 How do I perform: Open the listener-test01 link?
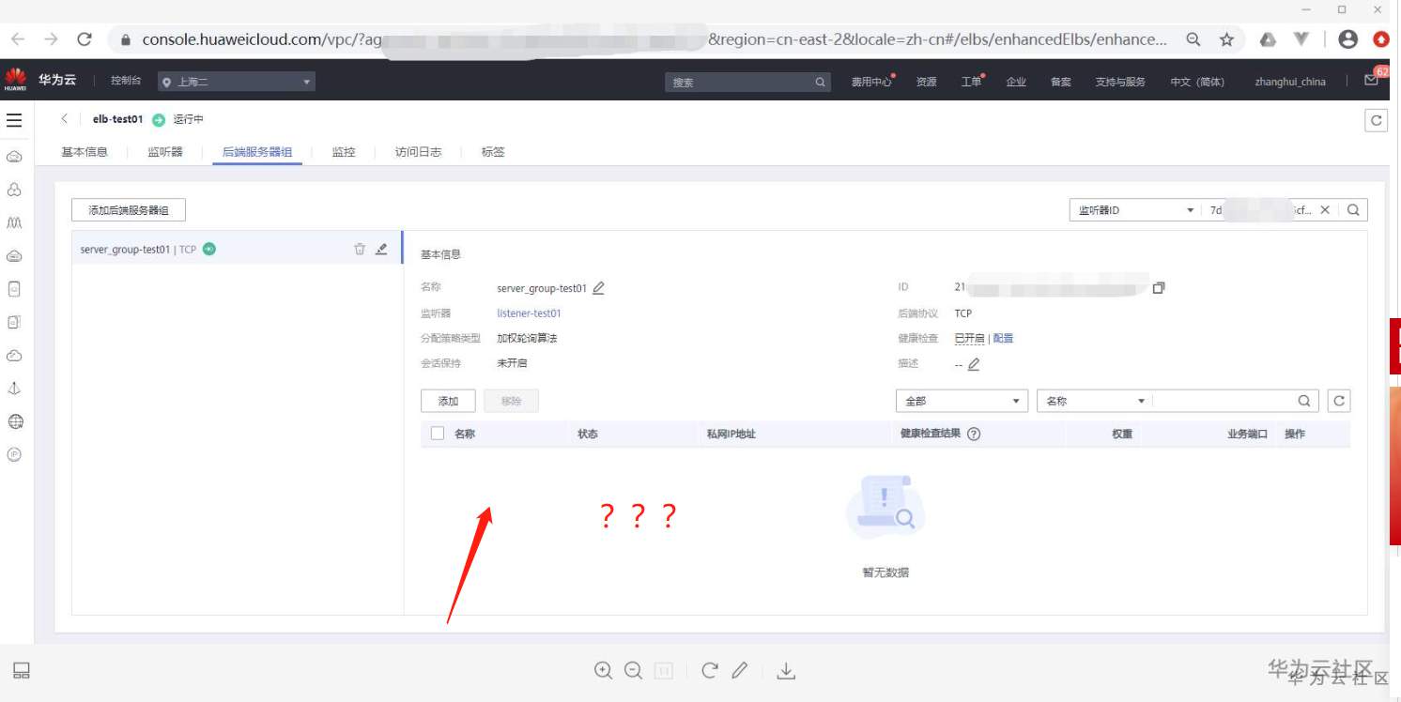click(x=529, y=313)
